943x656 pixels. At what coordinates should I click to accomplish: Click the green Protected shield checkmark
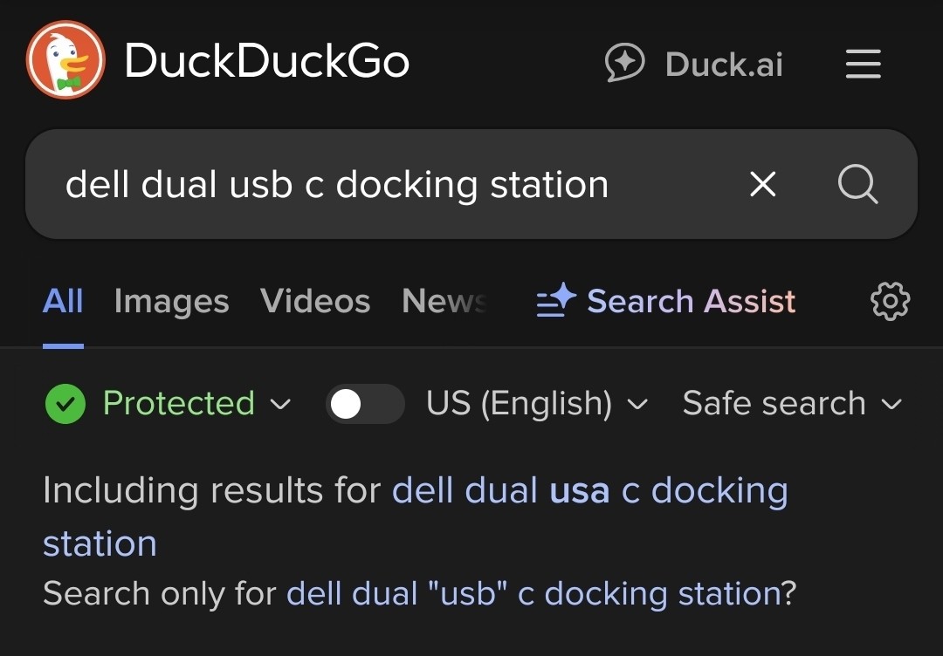pyautogui.click(x=65, y=403)
